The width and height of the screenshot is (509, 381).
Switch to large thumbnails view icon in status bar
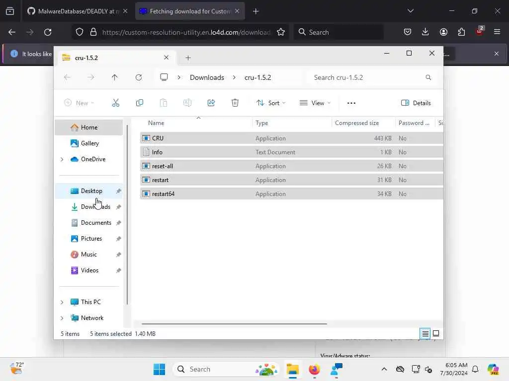[436, 333]
